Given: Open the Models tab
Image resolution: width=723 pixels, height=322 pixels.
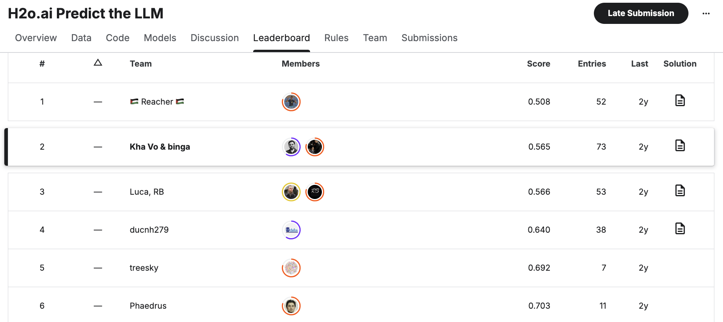Looking at the screenshot, I should [x=160, y=38].
